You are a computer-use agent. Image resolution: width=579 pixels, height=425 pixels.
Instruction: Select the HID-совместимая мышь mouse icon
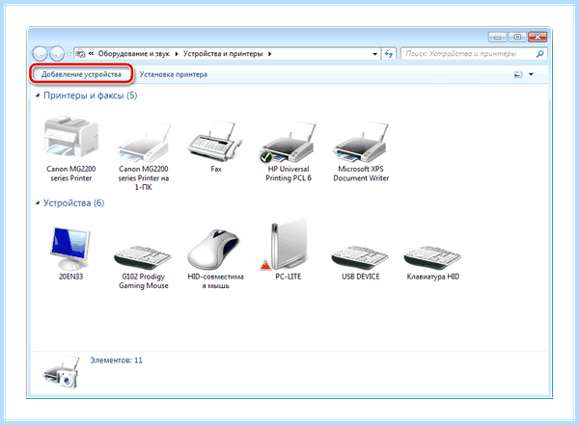215,249
